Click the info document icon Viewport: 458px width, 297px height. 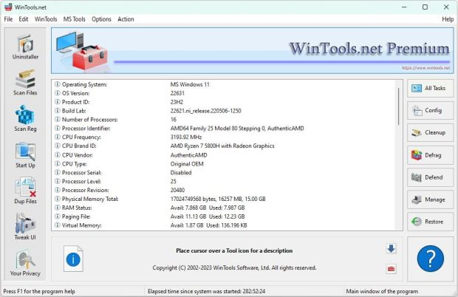[x=73, y=259]
